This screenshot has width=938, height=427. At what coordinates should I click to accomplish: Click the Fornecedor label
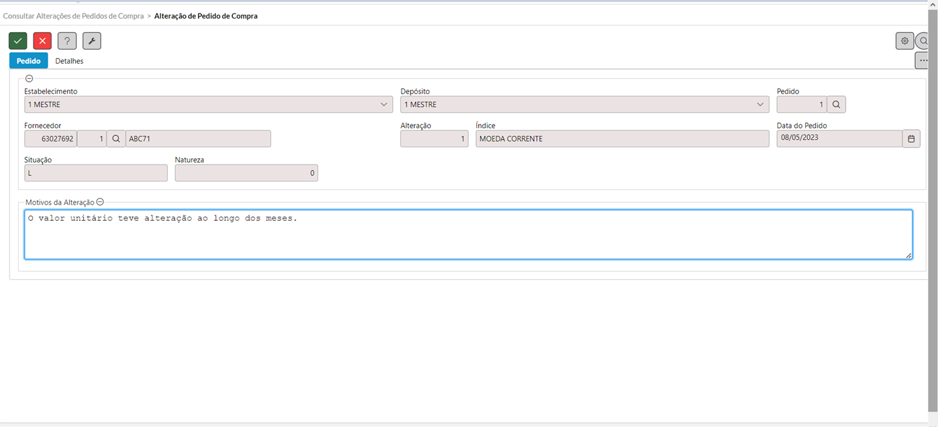tap(43, 125)
